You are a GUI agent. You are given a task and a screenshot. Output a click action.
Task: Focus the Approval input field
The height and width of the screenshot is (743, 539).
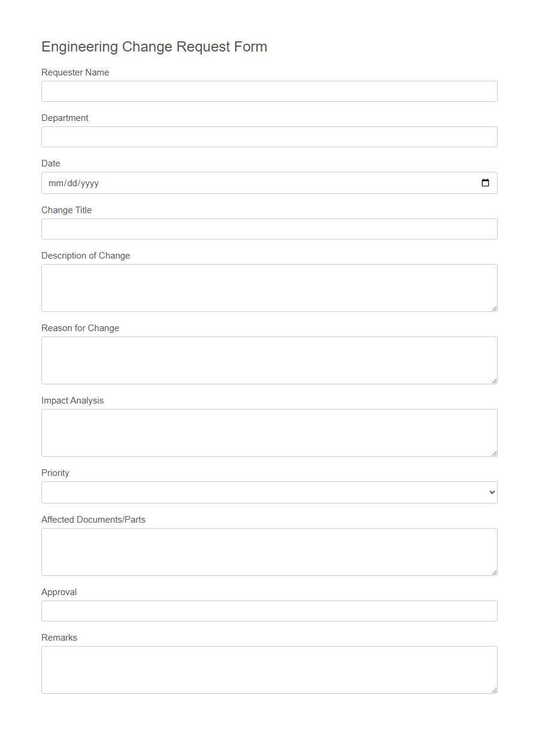tap(269, 611)
